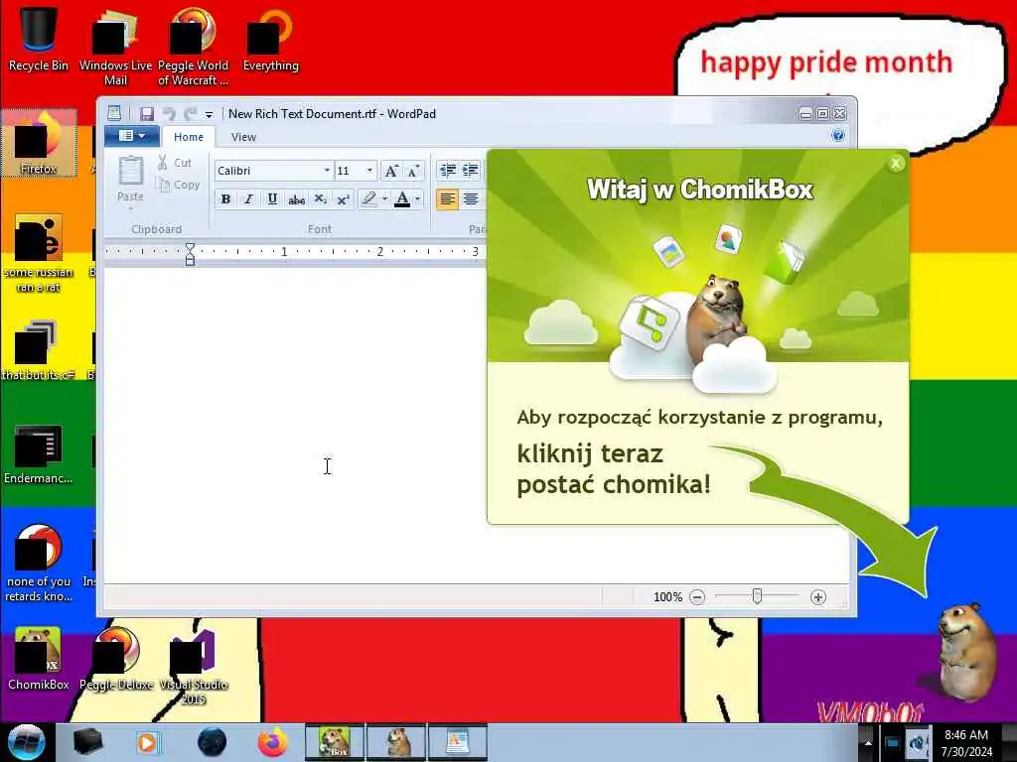Select the ChomikBox desktop icon
The image size is (1017, 762).
[39, 659]
